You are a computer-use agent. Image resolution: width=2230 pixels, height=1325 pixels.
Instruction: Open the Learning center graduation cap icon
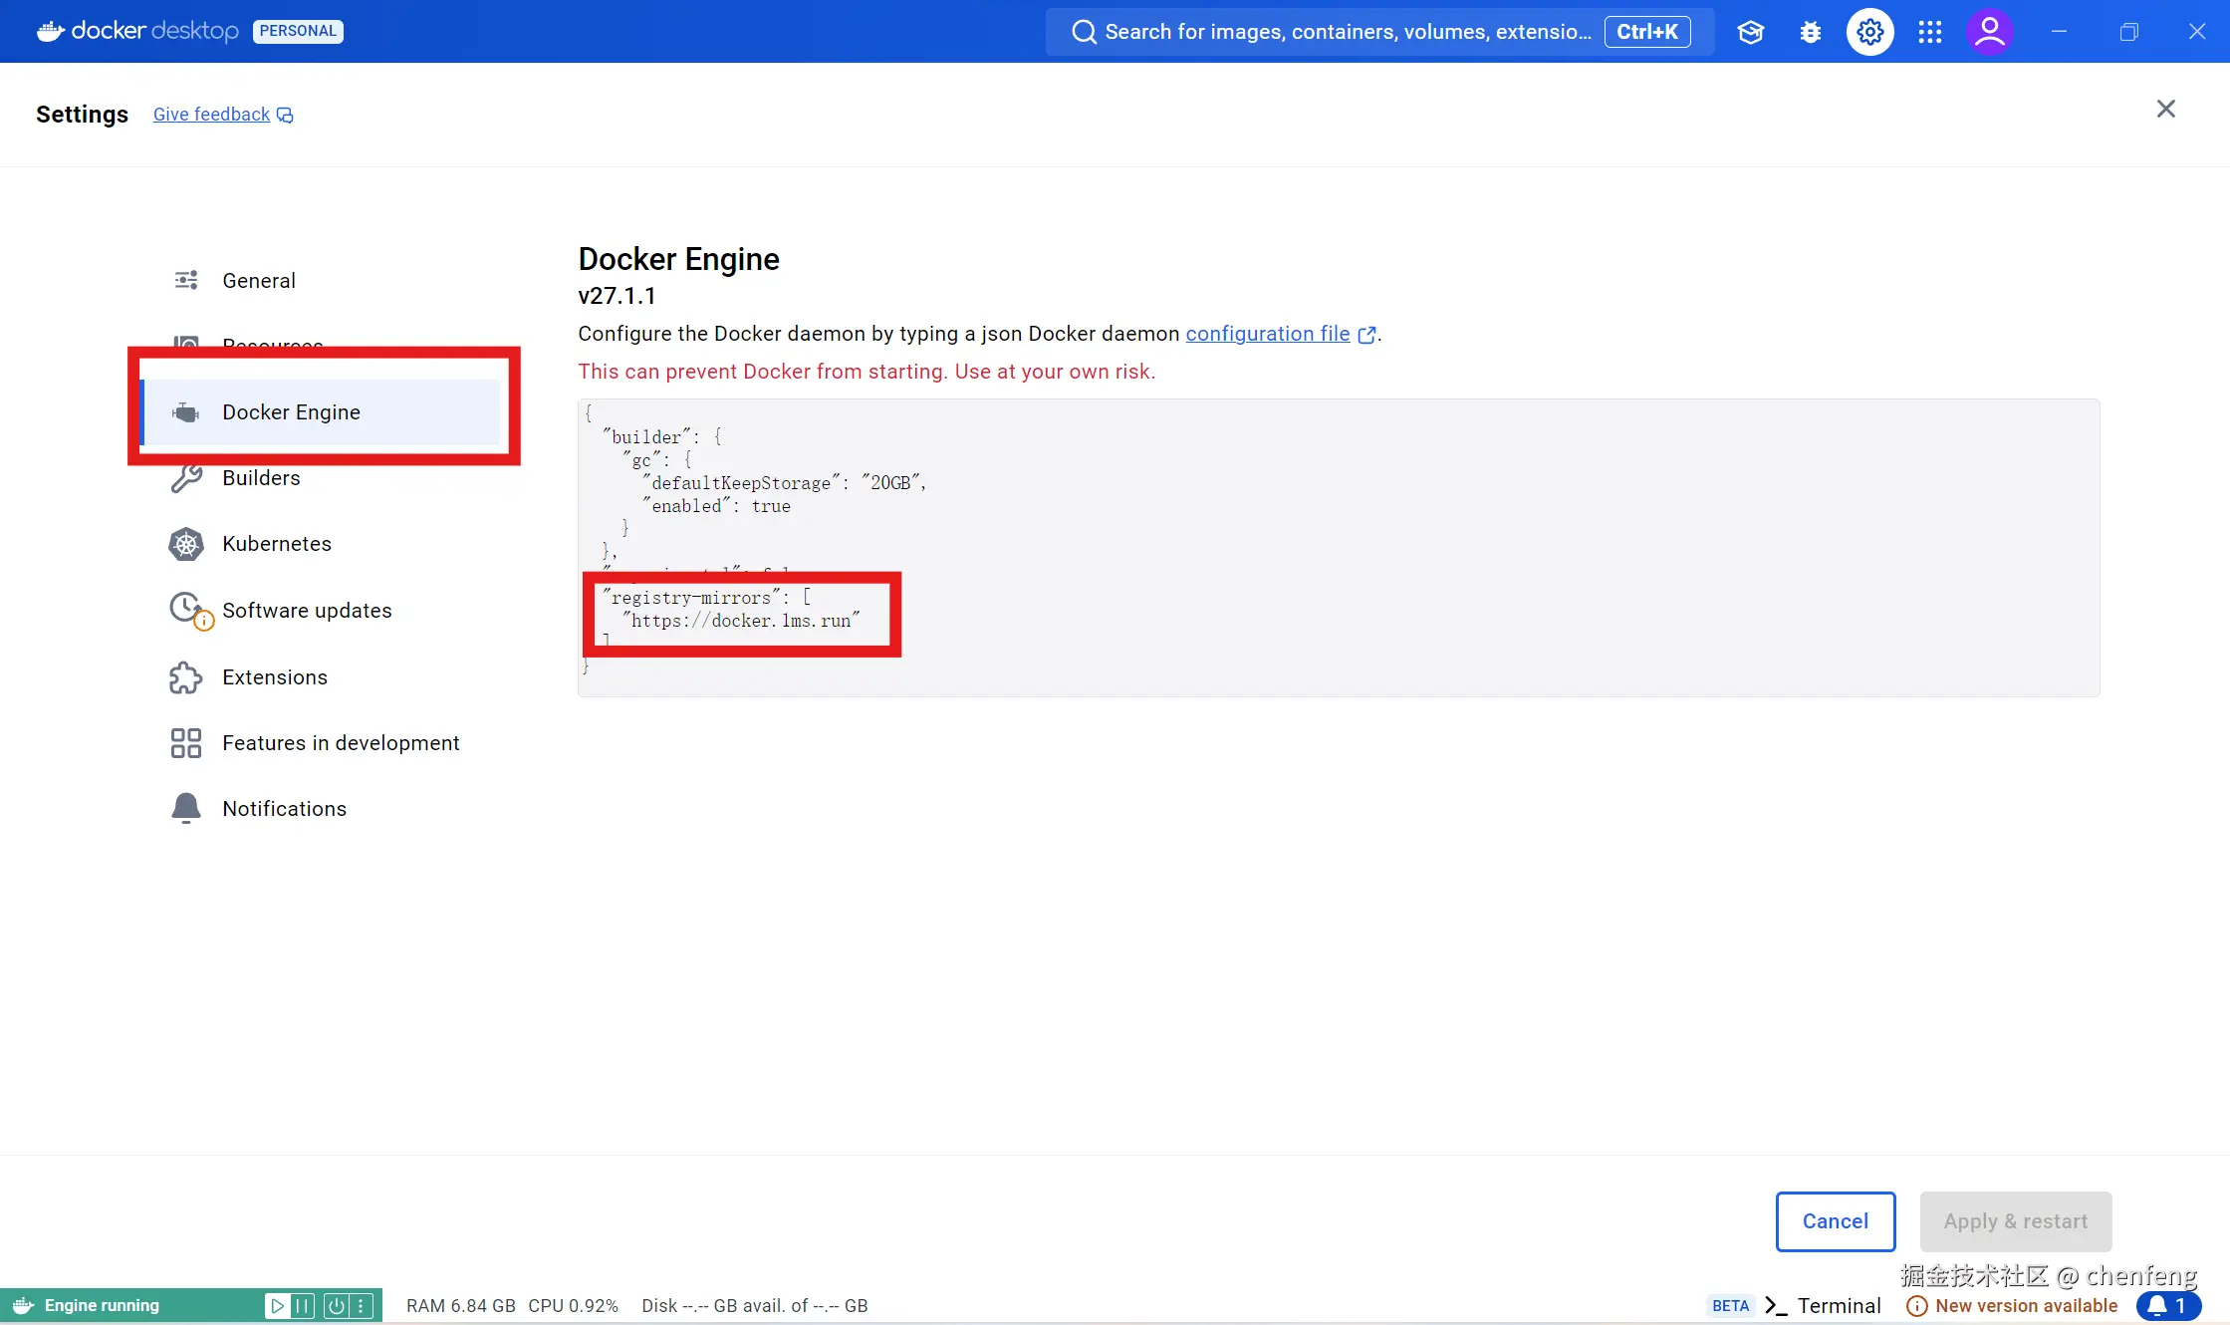[1750, 32]
